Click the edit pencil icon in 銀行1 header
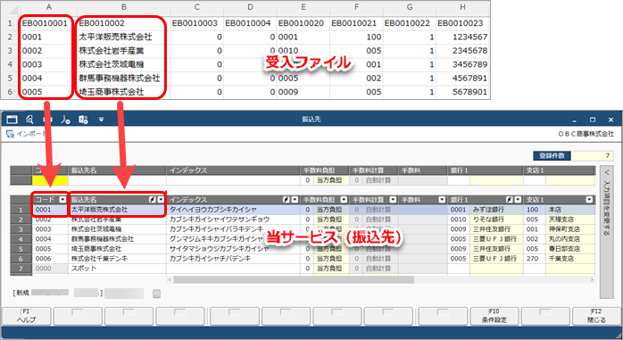 (510, 199)
